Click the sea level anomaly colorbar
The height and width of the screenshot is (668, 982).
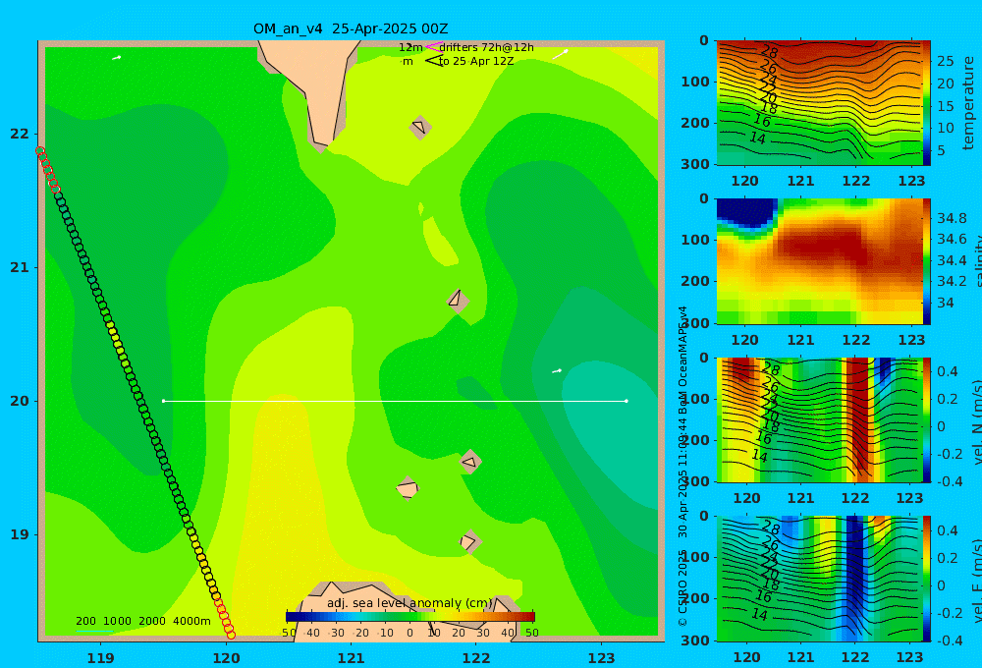pyautogui.click(x=410, y=617)
